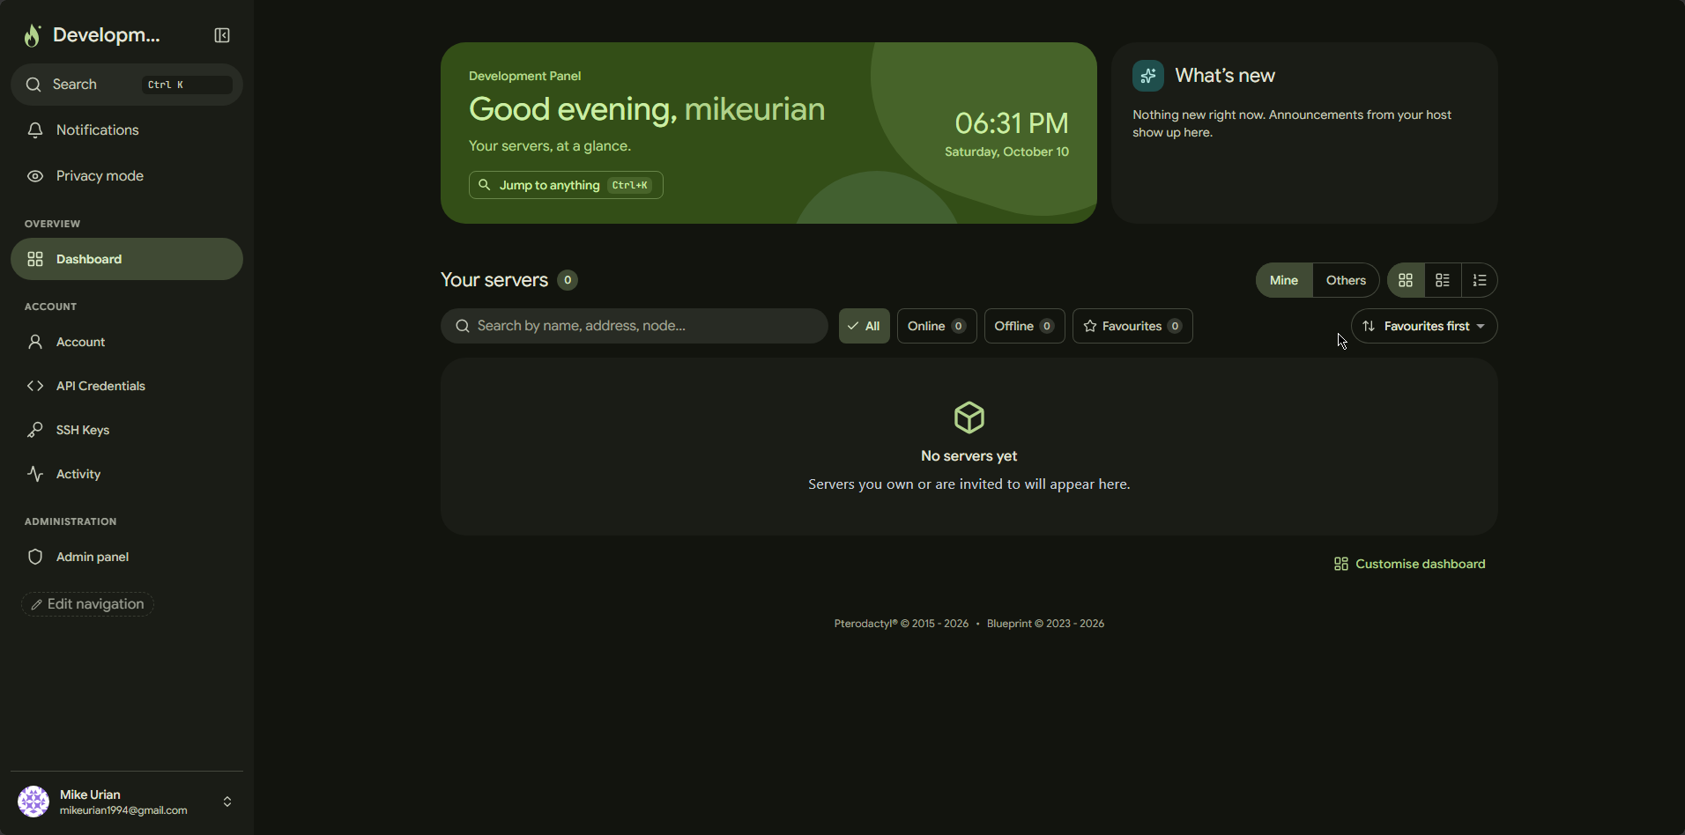Open the Account page

tap(127, 342)
